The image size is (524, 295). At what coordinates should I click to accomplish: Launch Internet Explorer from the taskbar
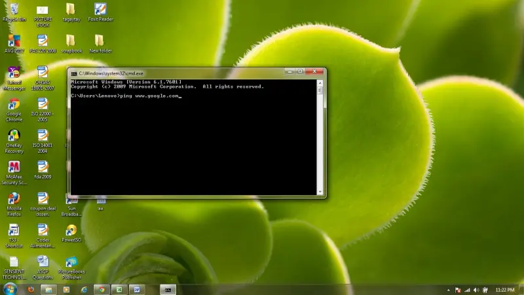click(x=84, y=290)
